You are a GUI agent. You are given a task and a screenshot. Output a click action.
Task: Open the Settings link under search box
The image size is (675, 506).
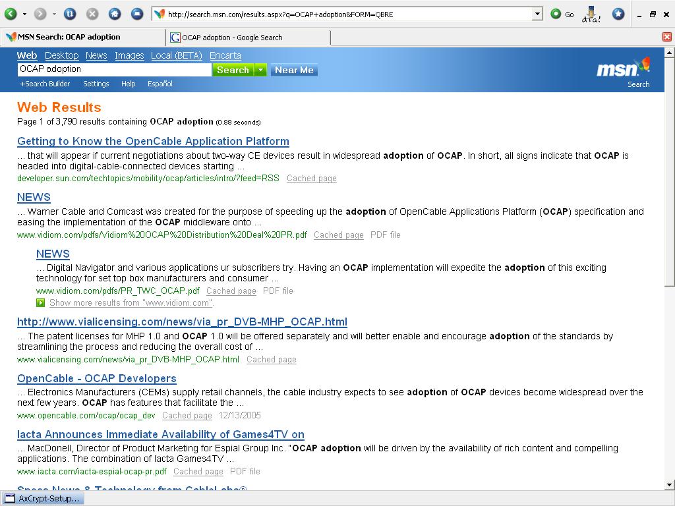[96, 84]
